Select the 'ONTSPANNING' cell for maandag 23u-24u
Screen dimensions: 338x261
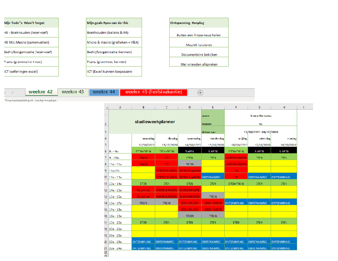point(143,248)
